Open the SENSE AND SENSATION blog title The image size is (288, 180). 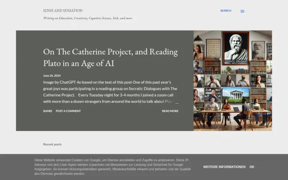(63, 11)
